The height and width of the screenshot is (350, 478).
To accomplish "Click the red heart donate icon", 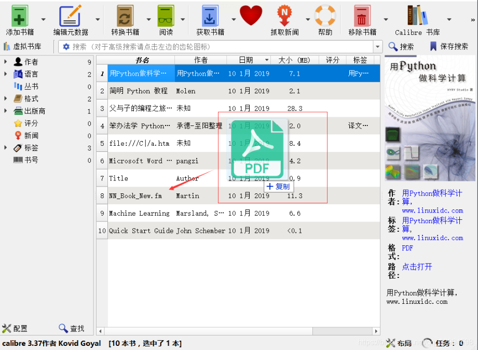I will 251,15.
